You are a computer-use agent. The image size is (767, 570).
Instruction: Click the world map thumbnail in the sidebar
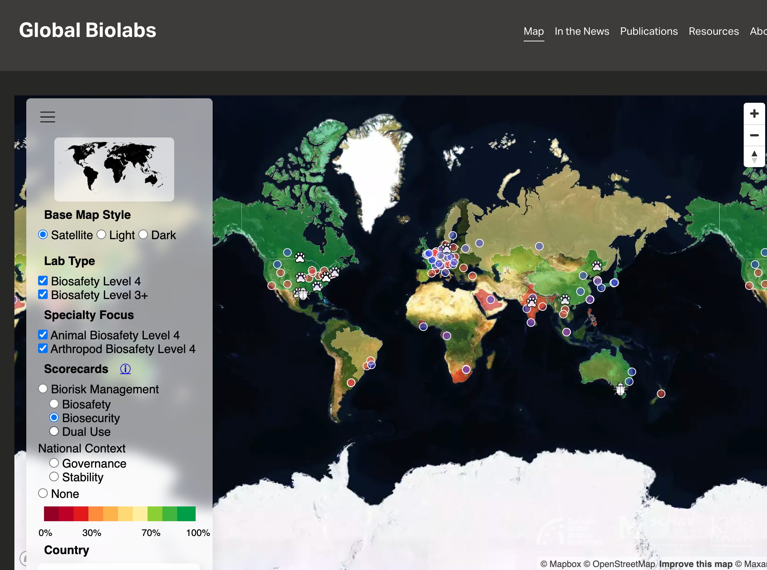tap(114, 169)
